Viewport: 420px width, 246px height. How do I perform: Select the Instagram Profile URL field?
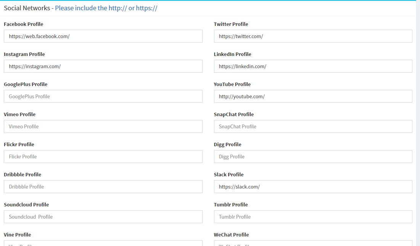pos(103,66)
